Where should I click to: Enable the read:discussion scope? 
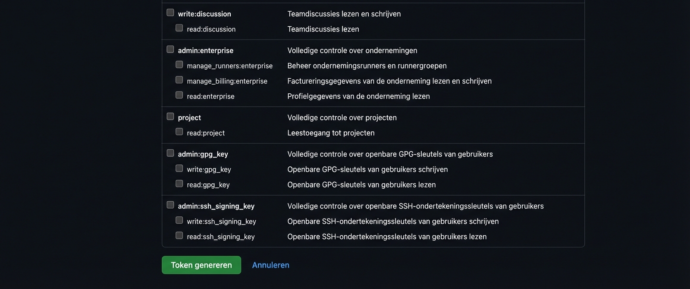coord(179,28)
